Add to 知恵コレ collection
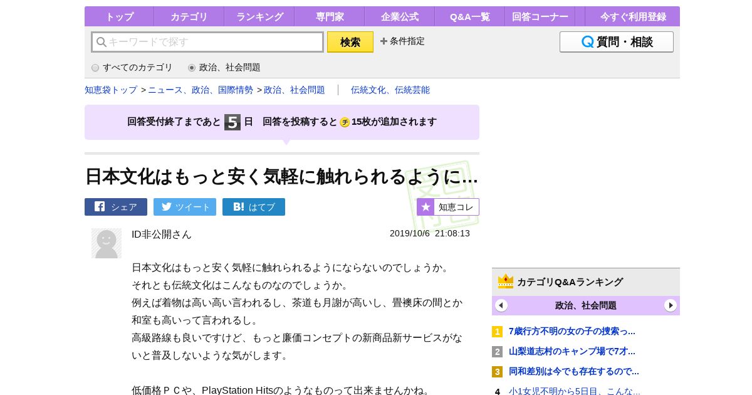Viewport: 752px width, 395px height. [448, 207]
